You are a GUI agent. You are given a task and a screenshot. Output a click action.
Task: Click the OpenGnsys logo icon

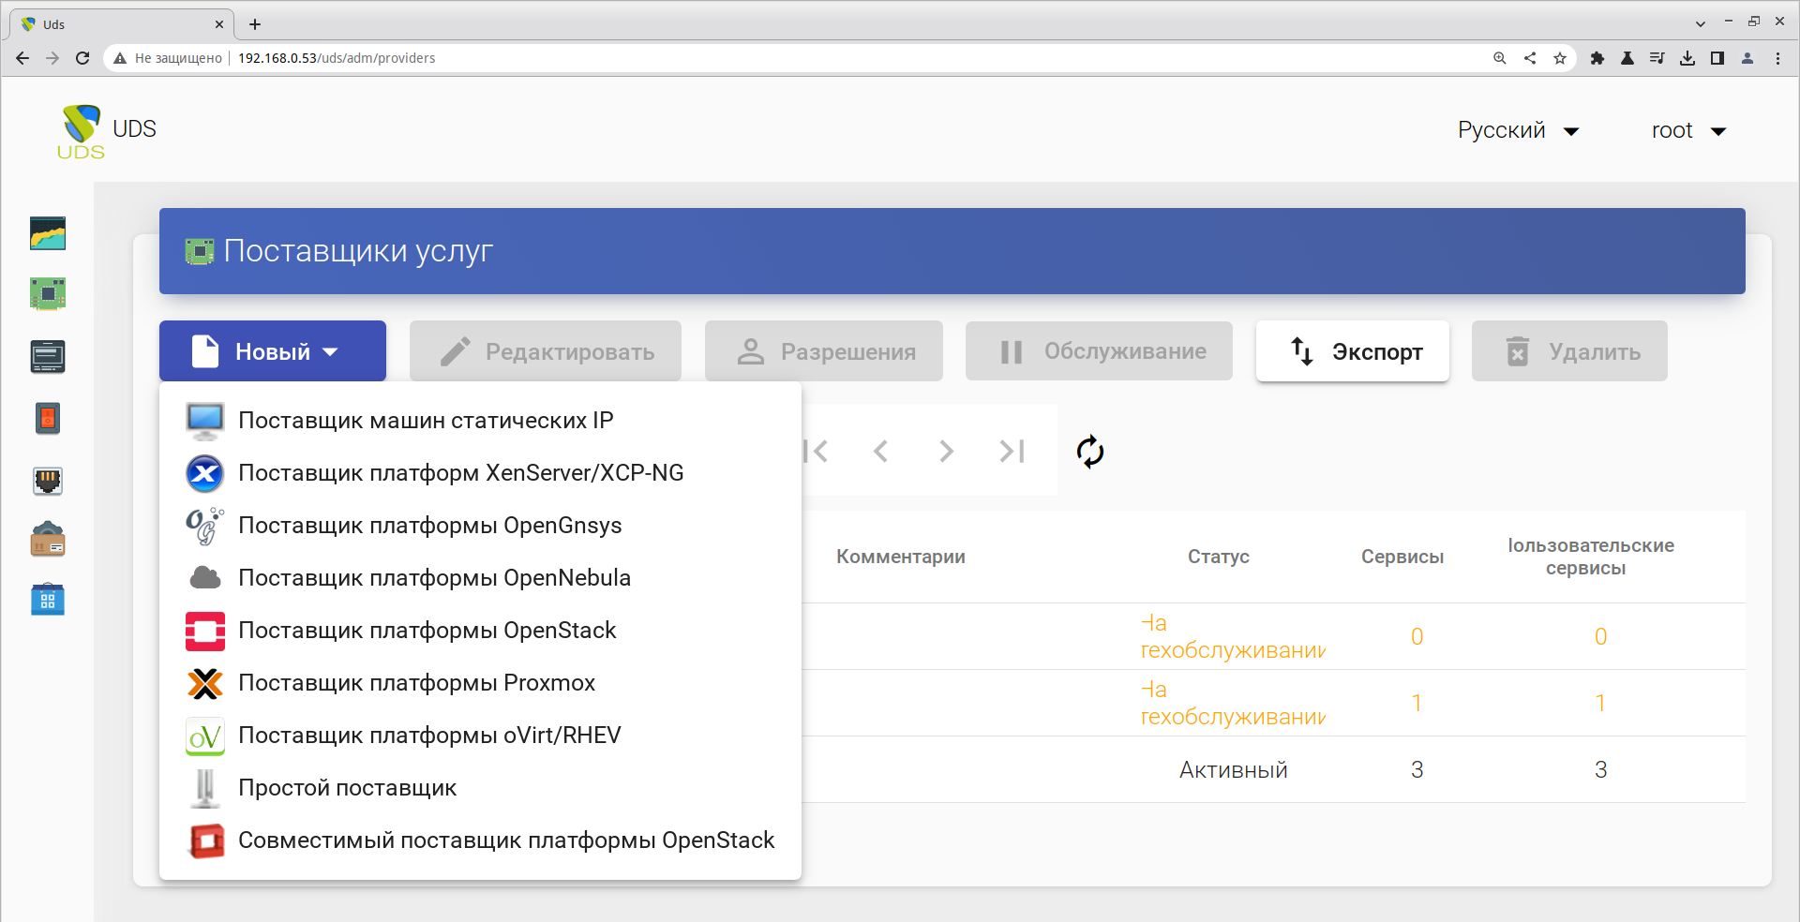[204, 526]
